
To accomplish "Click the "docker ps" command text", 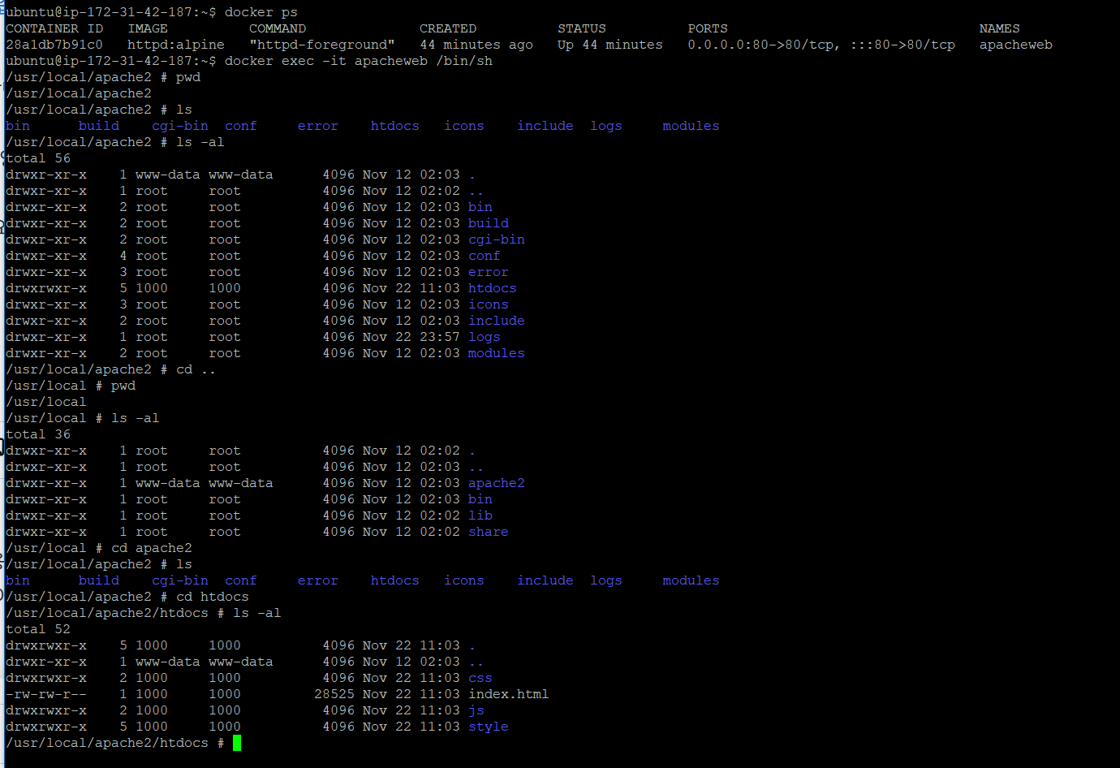I will click(x=261, y=12).
